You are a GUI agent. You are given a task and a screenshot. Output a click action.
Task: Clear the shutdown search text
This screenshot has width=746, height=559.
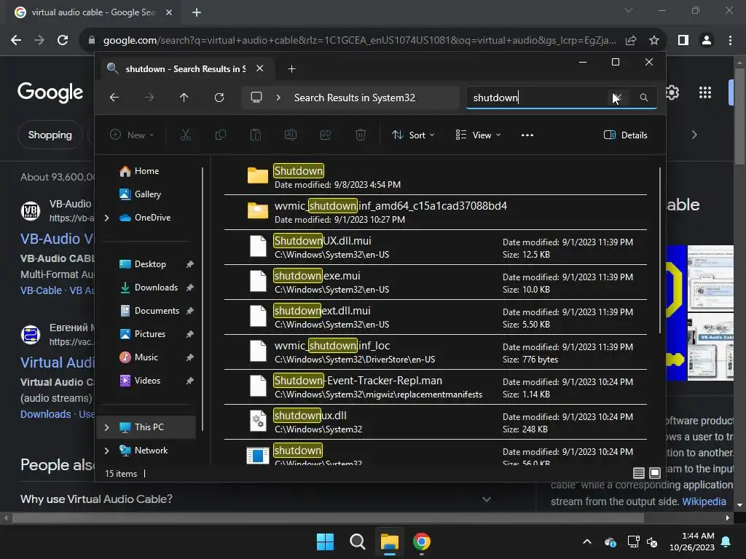(x=618, y=98)
